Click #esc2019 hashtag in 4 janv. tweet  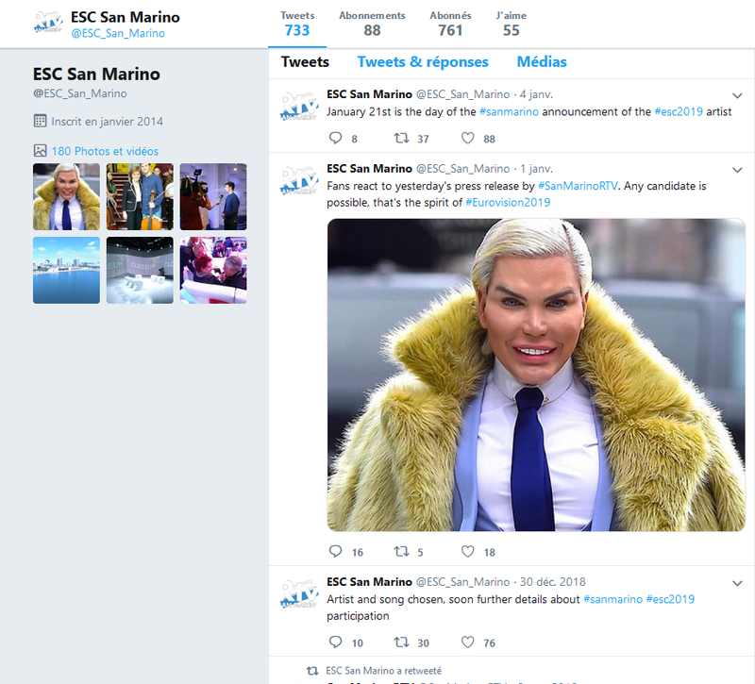[679, 111]
